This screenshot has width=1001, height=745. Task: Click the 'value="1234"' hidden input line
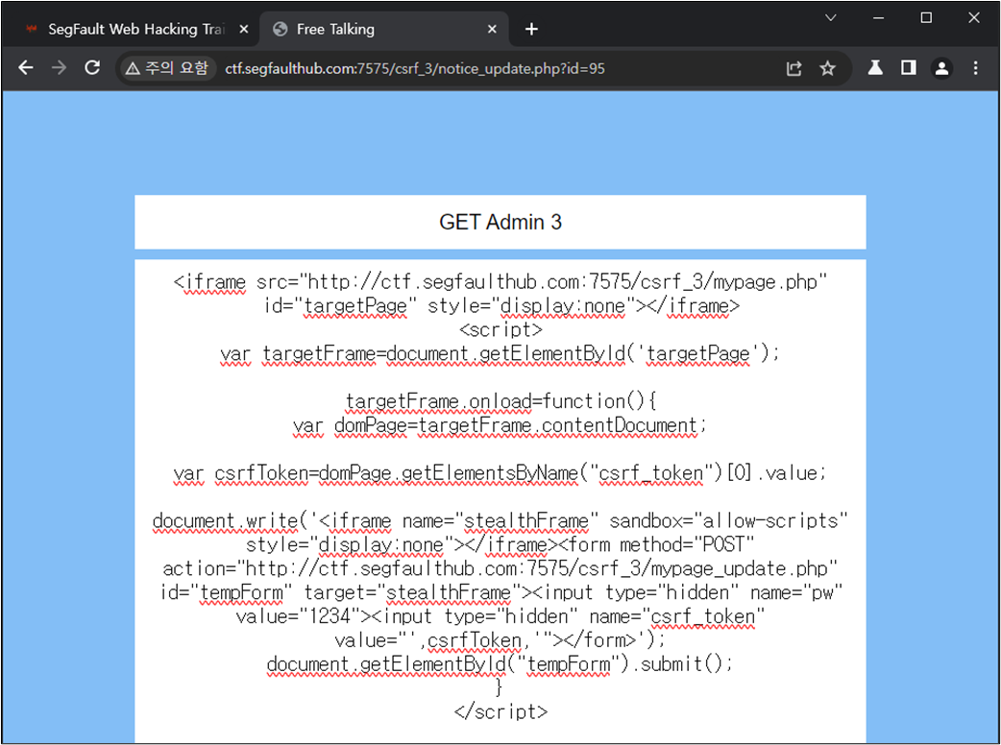[500, 616]
